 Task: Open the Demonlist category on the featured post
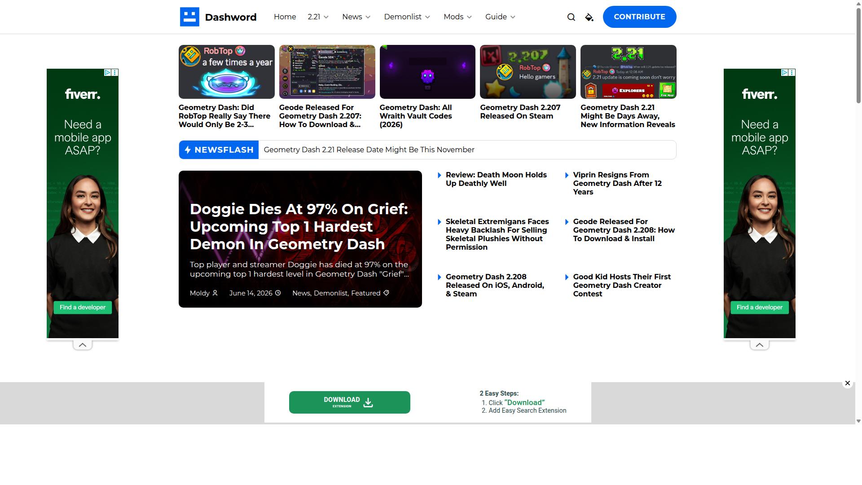click(330, 293)
